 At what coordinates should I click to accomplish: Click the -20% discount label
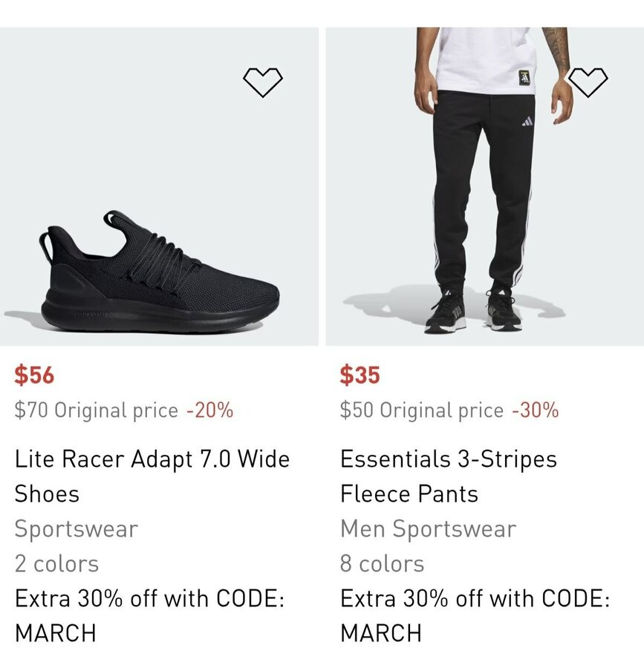pyautogui.click(x=209, y=410)
